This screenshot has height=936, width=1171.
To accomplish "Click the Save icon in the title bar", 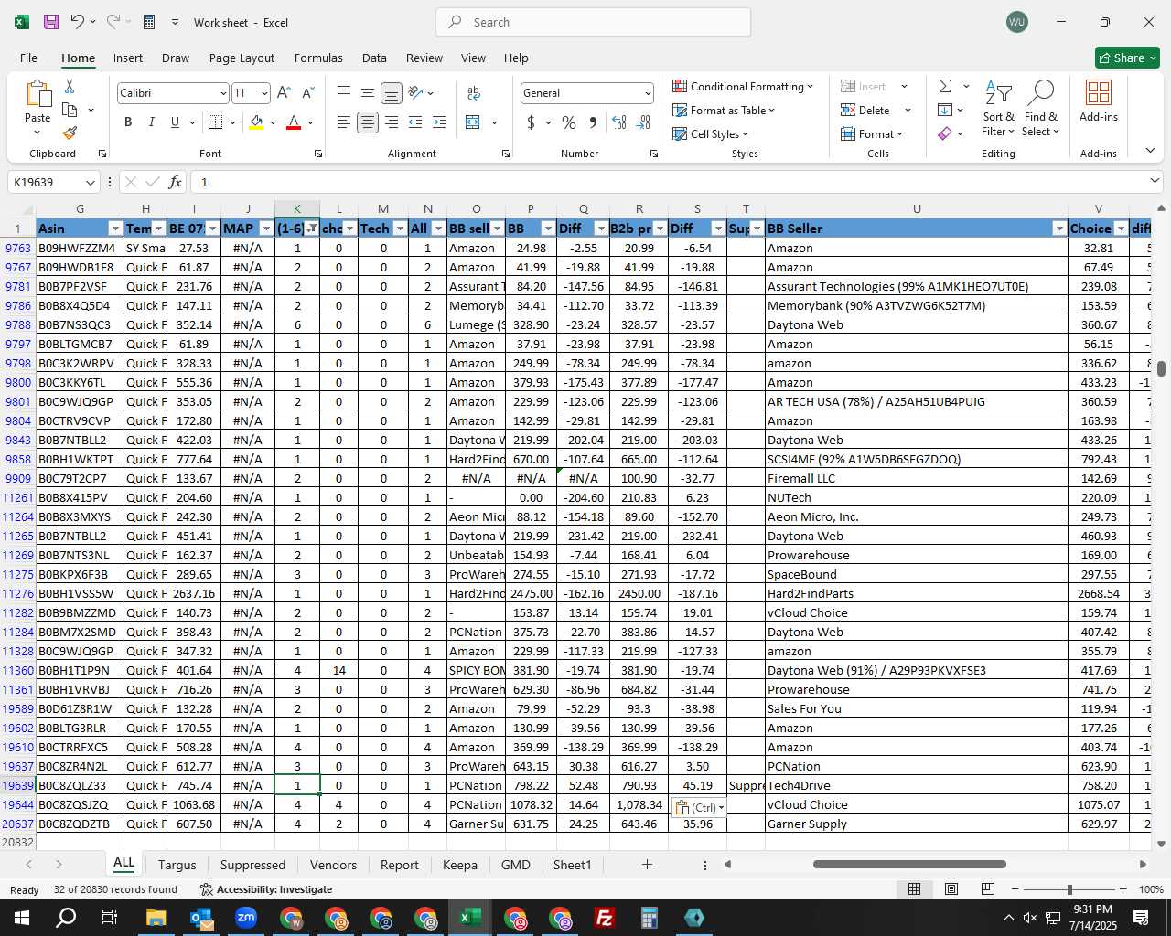I will click(x=51, y=22).
